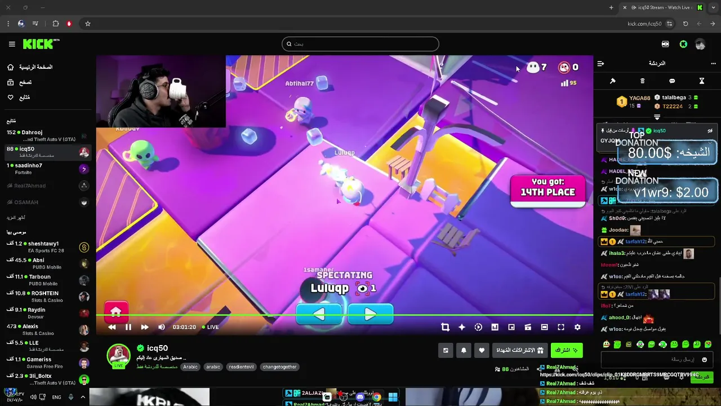The width and height of the screenshot is (721, 406).
Task: Click top gifter YAGA88
Action: point(633,101)
